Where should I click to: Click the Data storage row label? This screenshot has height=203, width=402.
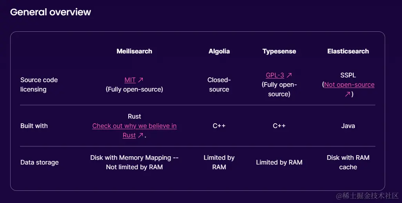[40, 163]
